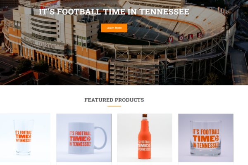
Task: Click the red O letter sign in stadium
Action: (181, 38)
